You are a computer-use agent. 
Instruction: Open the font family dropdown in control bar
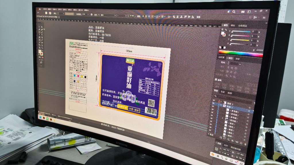pos(115,15)
